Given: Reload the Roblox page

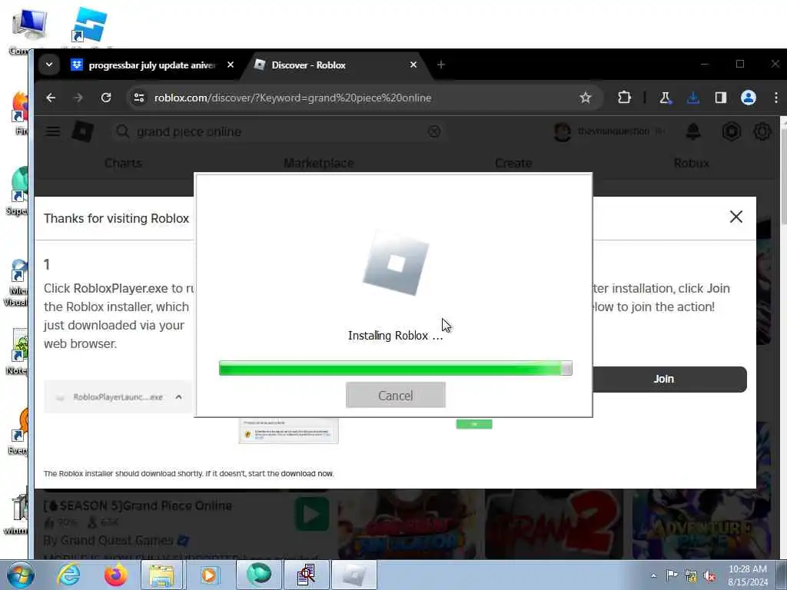Looking at the screenshot, I should point(105,98).
